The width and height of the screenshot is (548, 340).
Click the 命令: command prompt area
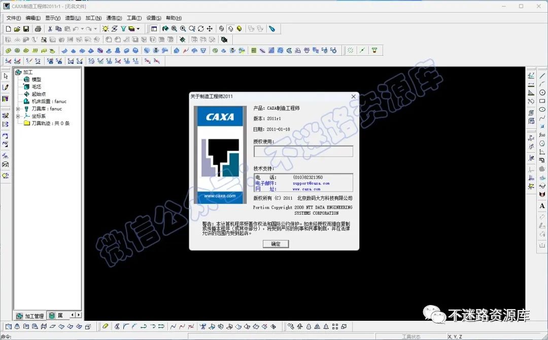[6, 336]
